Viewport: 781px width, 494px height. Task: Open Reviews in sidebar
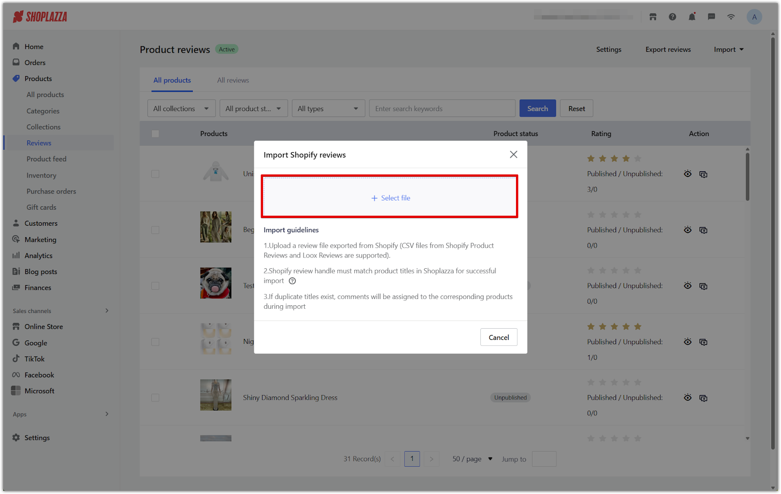point(59,143)
